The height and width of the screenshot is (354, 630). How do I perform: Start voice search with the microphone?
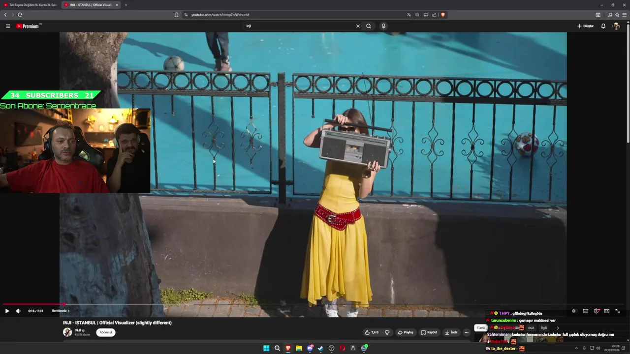[383, 26]
